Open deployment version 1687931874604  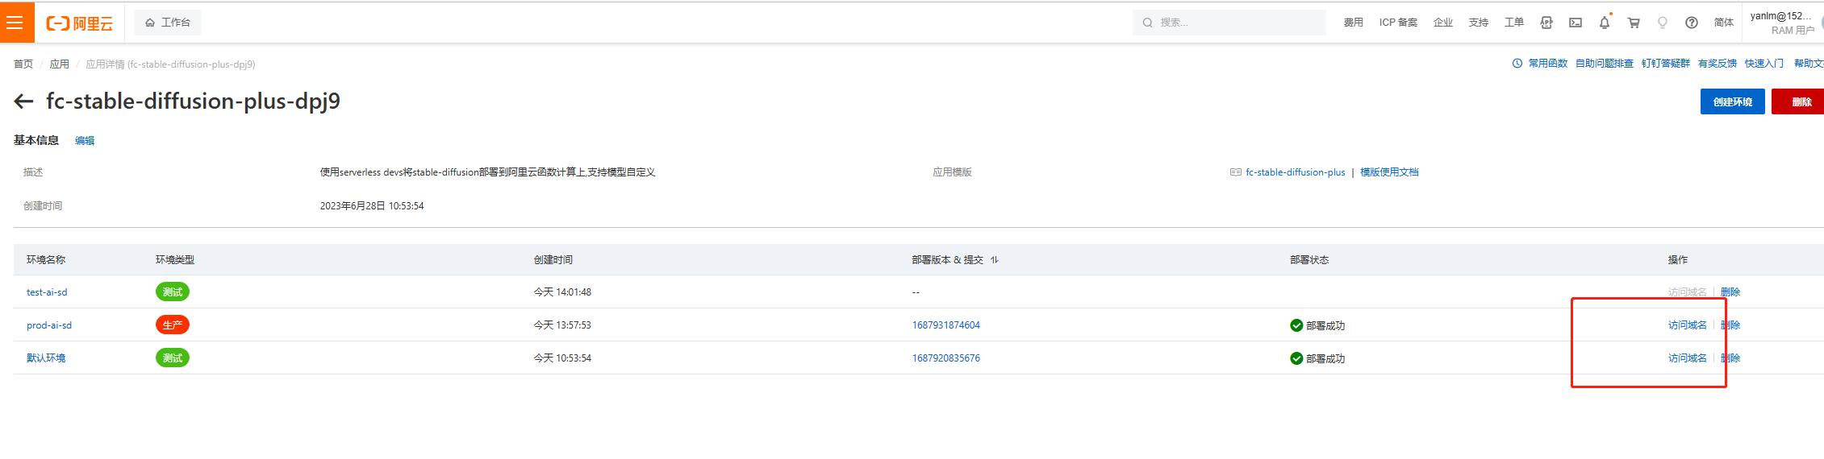click(x=946, y=325)
